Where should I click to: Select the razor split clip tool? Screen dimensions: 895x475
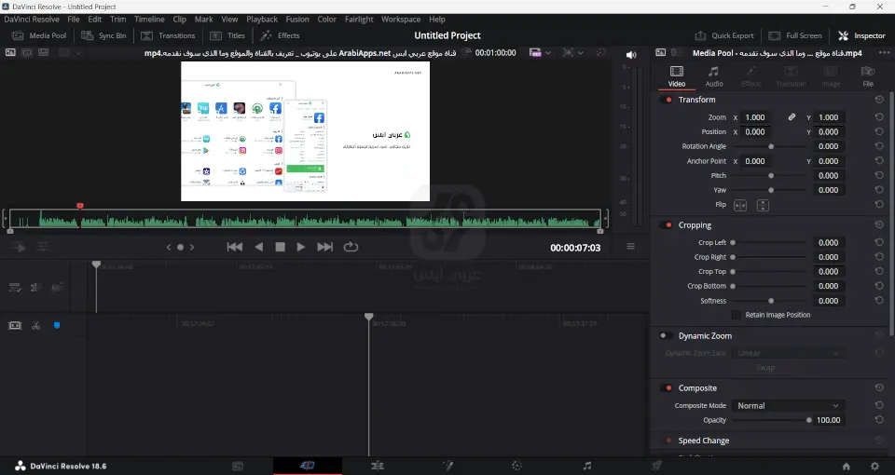(36, 325)
